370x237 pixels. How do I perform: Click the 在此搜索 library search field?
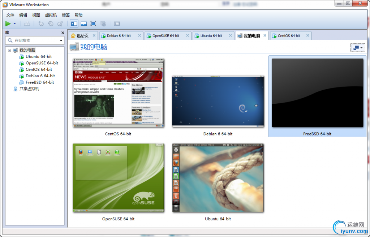(x=35, y=40)
